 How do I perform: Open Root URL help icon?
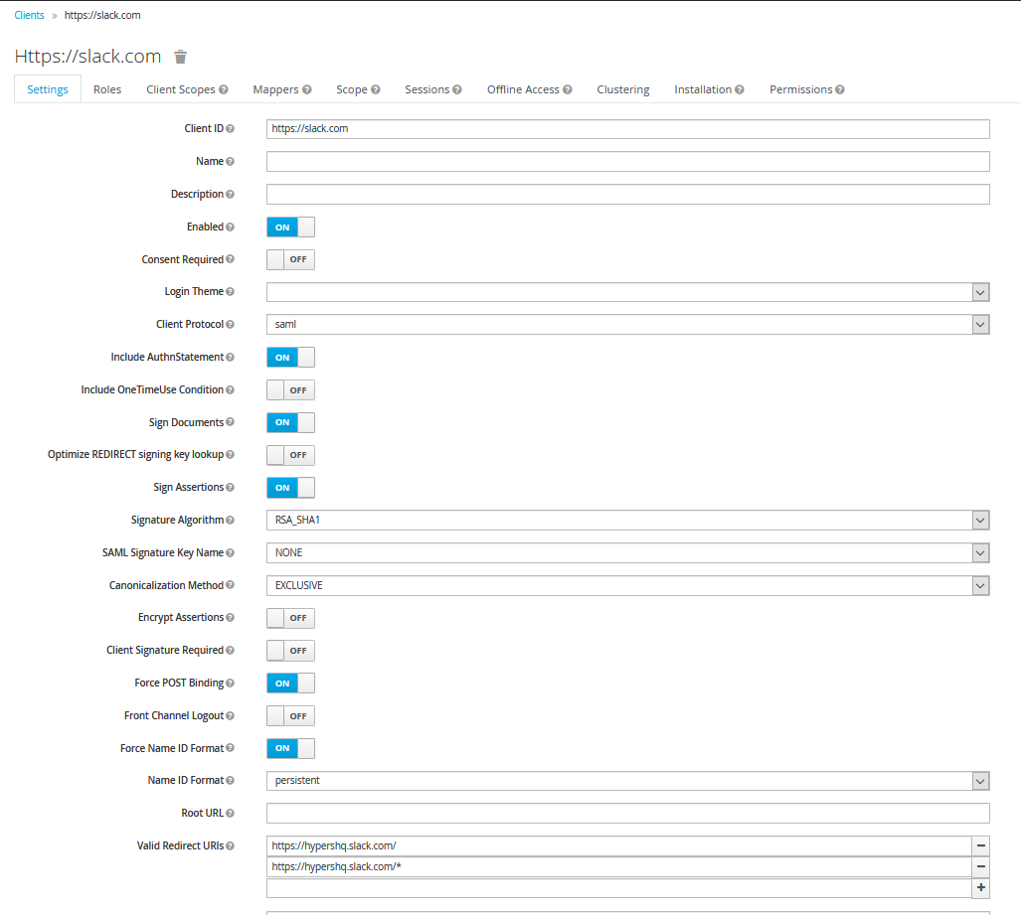pyautogui.click(x=230, y=813)
